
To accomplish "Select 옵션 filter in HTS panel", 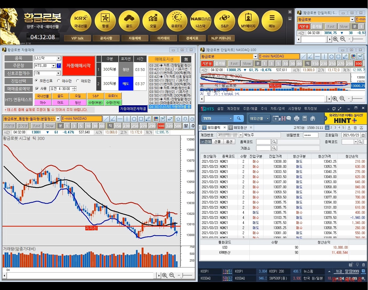I will 229,142.
